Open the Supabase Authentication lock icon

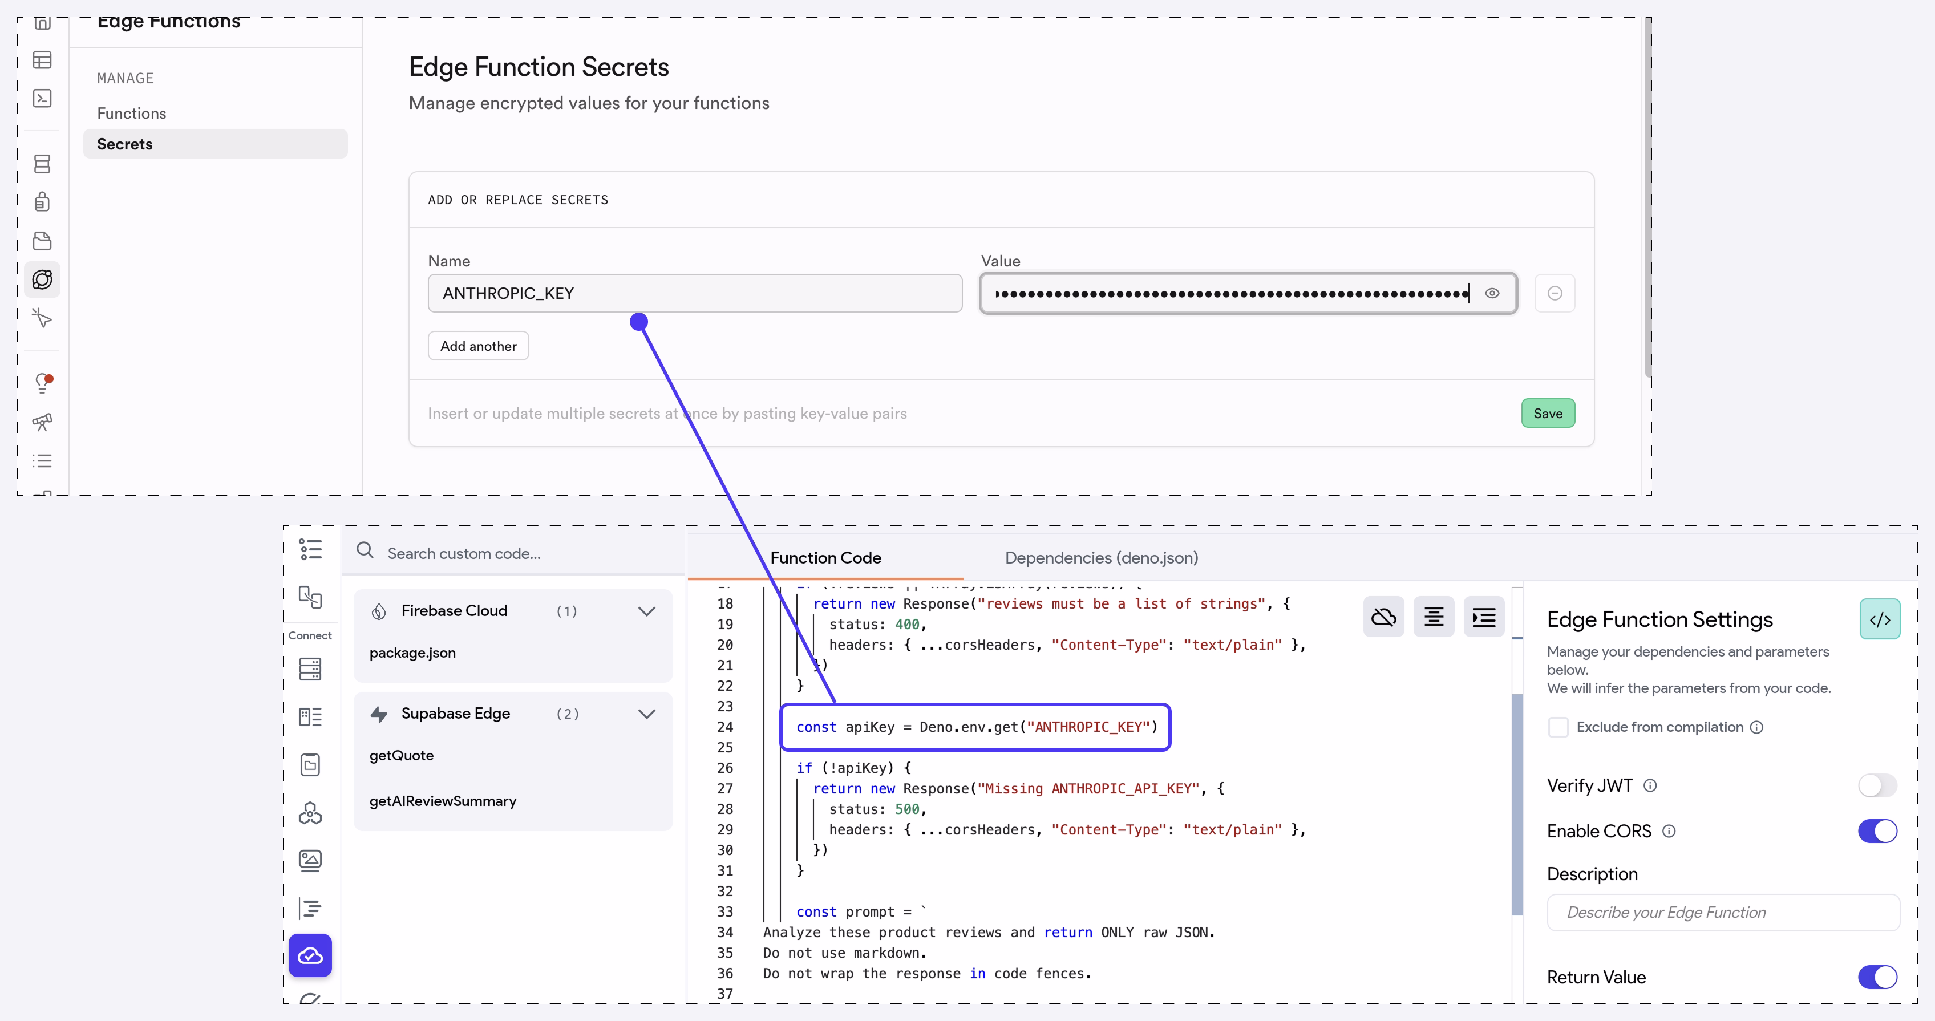(42, 201)
